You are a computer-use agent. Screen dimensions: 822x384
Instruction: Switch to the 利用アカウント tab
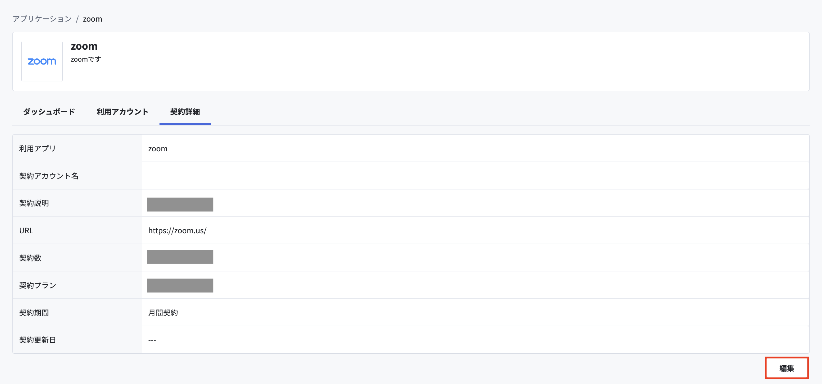122,112
